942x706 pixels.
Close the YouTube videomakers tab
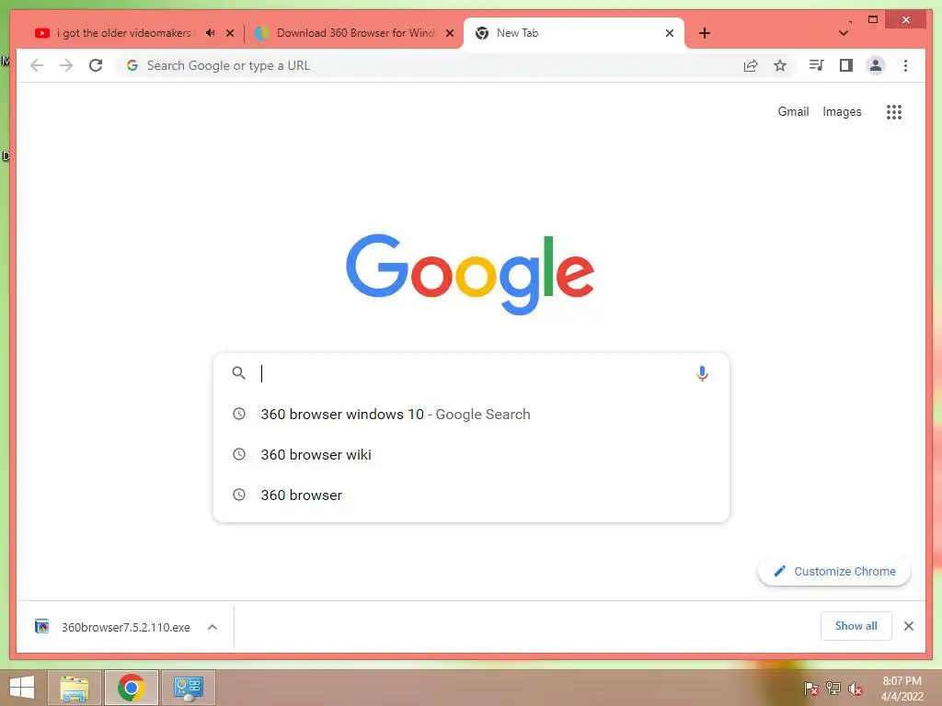(229, 33)
